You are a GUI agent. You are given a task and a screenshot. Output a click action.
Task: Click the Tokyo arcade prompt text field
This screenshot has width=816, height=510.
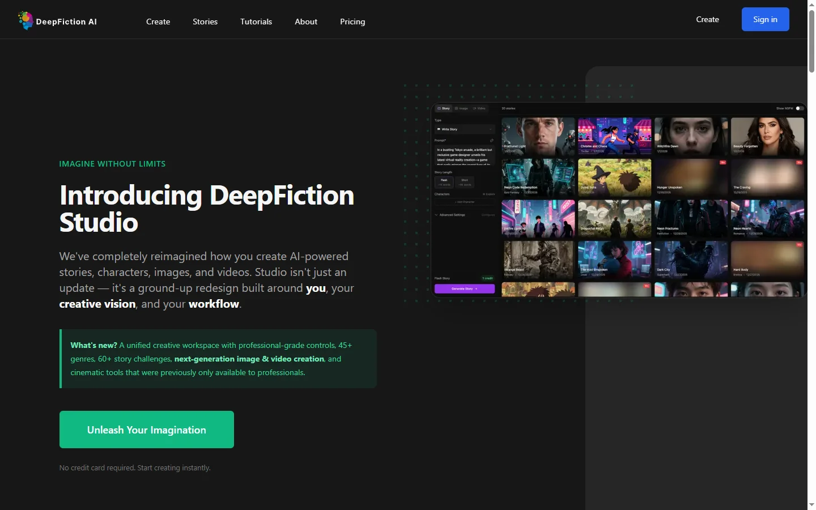tap(465, 155)
